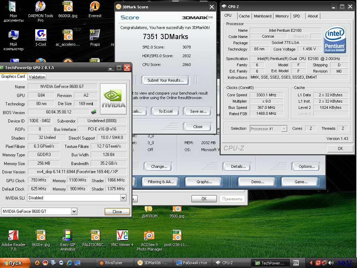Switch to the Cache tab in CPU-Z
Viewport: 357px width, 268px height.
(x=244, y=16)
